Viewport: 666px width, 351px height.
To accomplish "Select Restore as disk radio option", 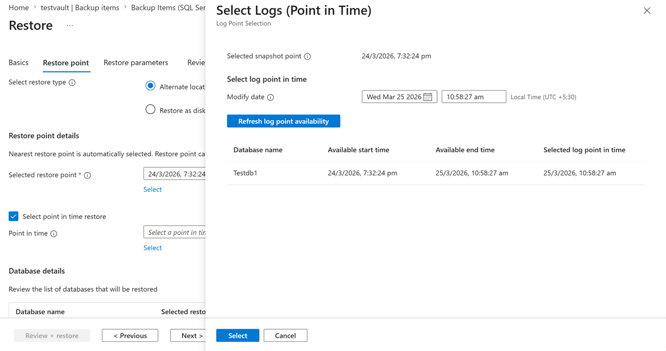I will [150, 109].
